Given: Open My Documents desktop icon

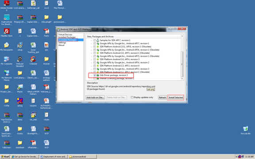Looking at the screenshot, I should 7,45.
